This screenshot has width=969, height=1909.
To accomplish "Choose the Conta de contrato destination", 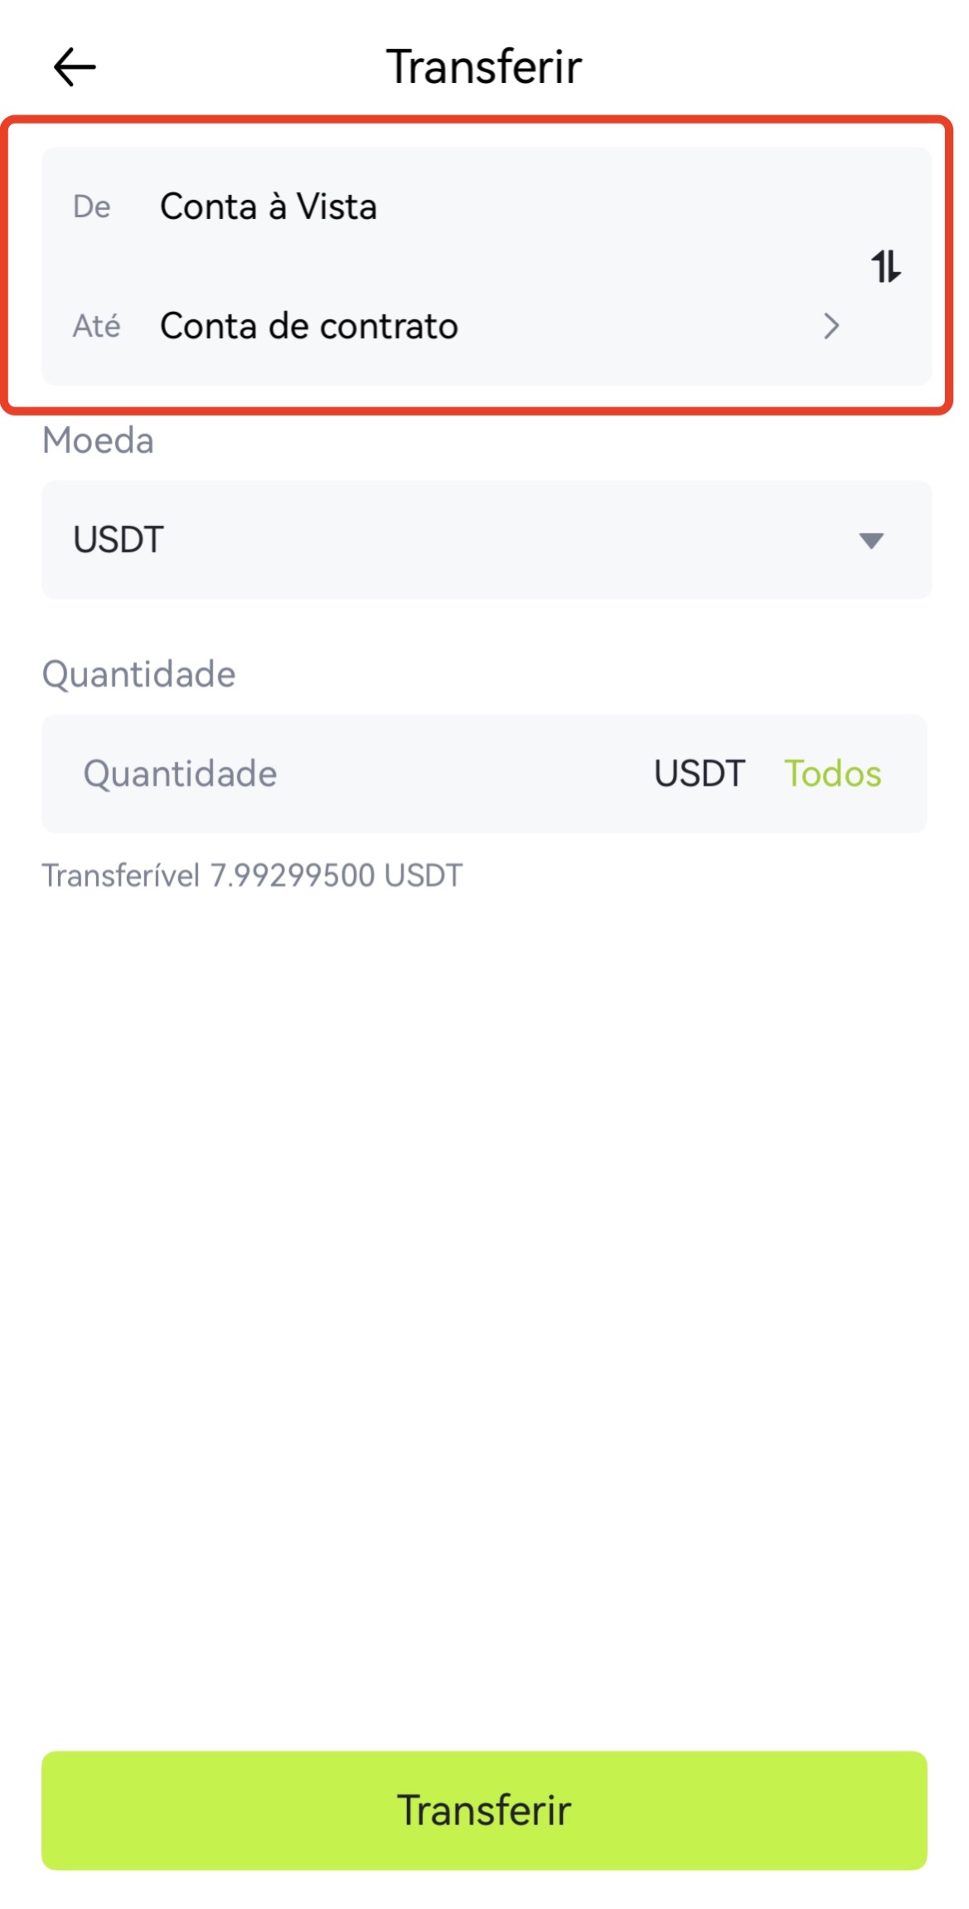I will 308,326.
